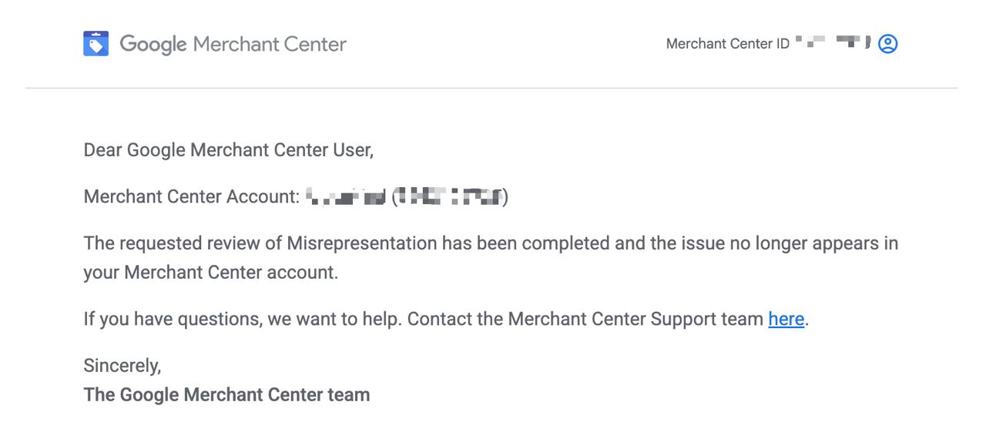986x432 pixels.
Task: Click the blue Merchant Center price-tag logo icon
Action: click(96, 44)
